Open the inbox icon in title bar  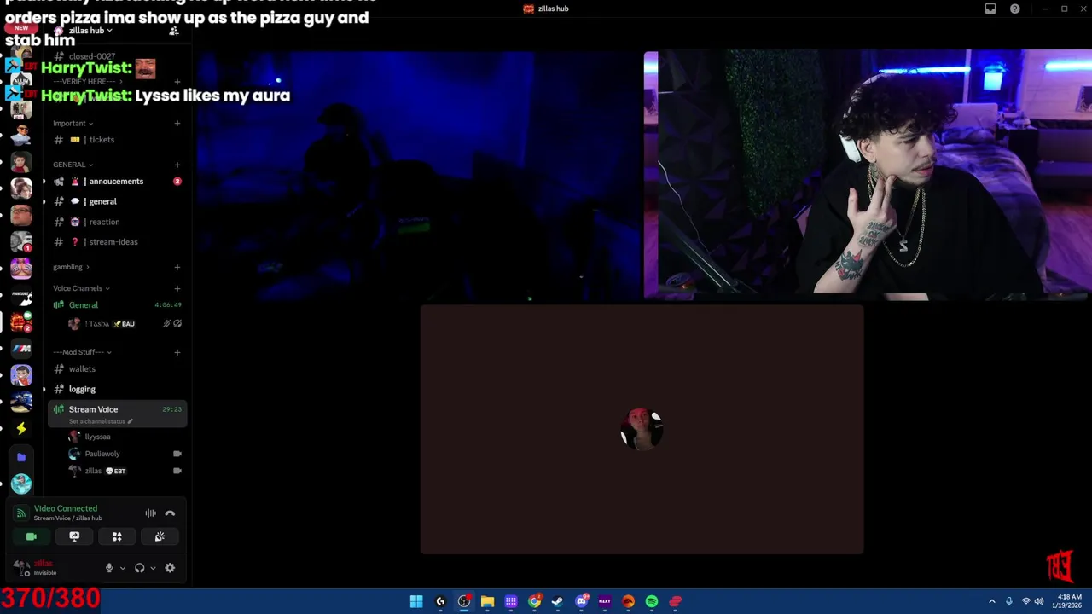coord(990,9)
